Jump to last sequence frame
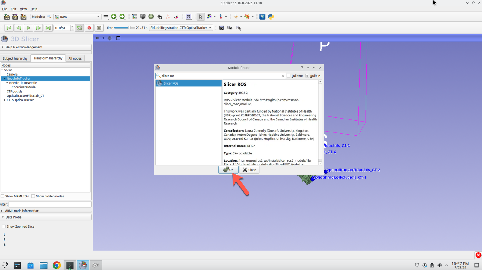Viewport: 482px width, 270px height. click(x=48, y=28)
